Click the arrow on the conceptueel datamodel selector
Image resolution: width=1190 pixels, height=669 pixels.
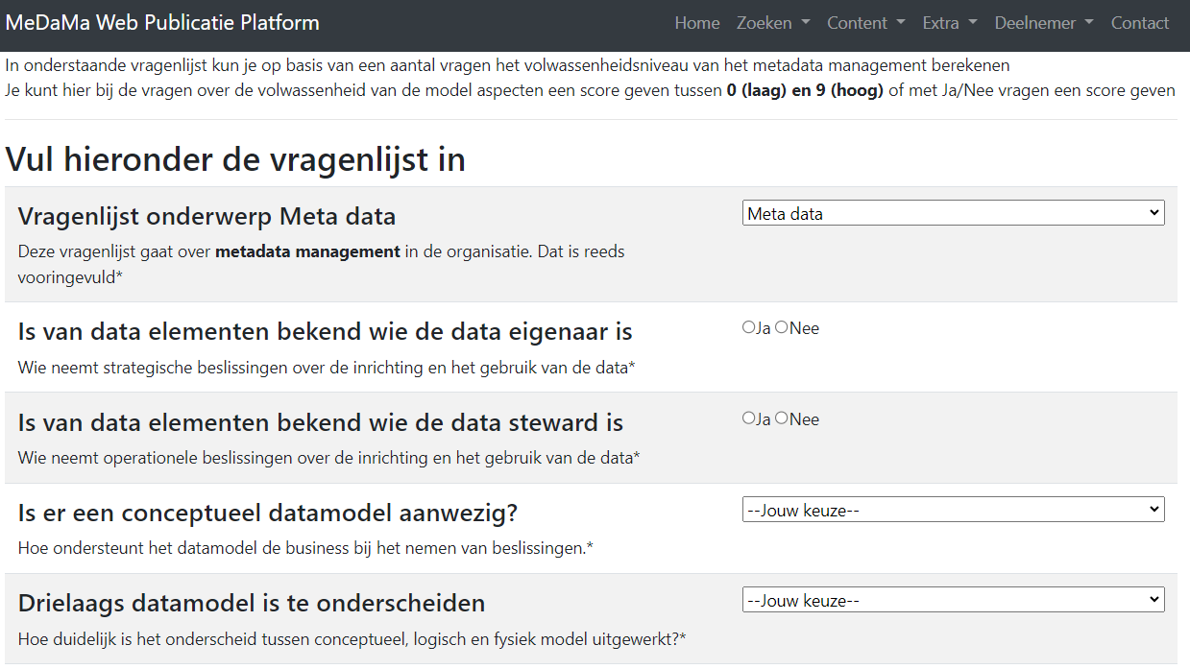(x=1153, y=509)
